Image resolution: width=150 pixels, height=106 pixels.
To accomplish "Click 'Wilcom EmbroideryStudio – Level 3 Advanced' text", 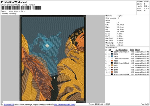I will tap(18, 5).
